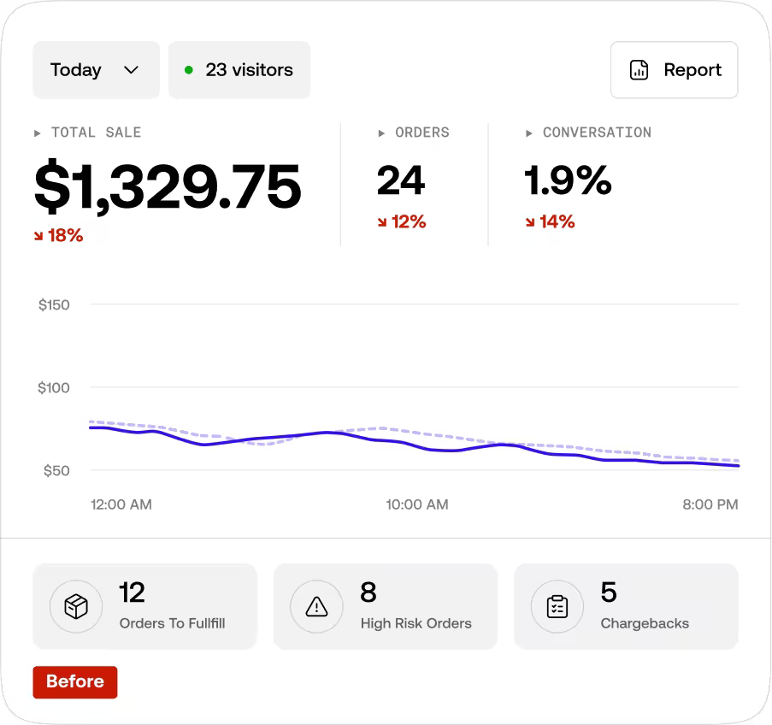Viewport: 772px width, 725px height.
Task: Click the $50 axis label
Action: pos(56,470)
